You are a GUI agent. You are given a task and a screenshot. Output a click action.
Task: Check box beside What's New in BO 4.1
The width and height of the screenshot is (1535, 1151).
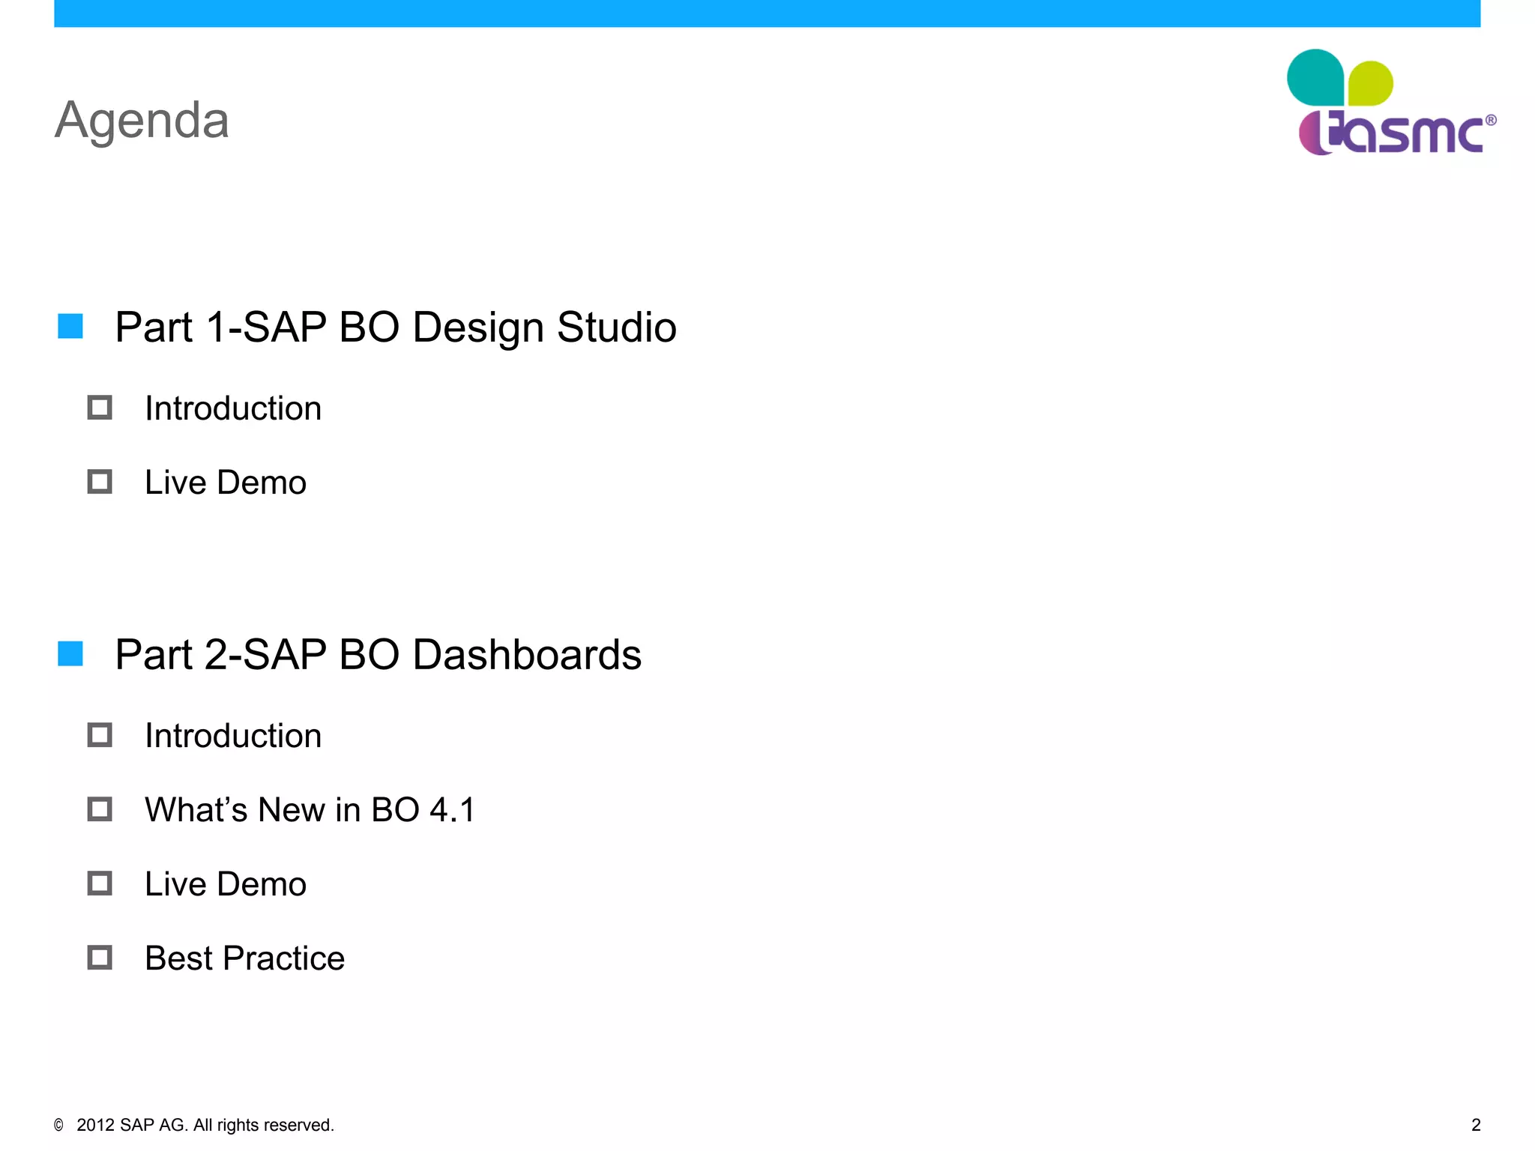point(100,809)
